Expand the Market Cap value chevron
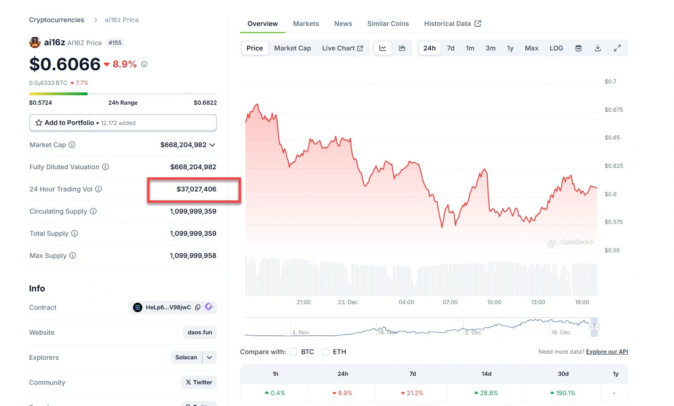This screenshot has width=674, height=406. click(x=212, y=145)
